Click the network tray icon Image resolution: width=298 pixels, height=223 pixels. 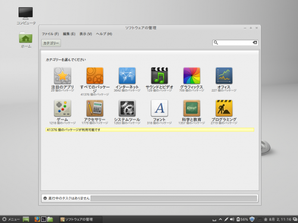click(x=226, y=219)
